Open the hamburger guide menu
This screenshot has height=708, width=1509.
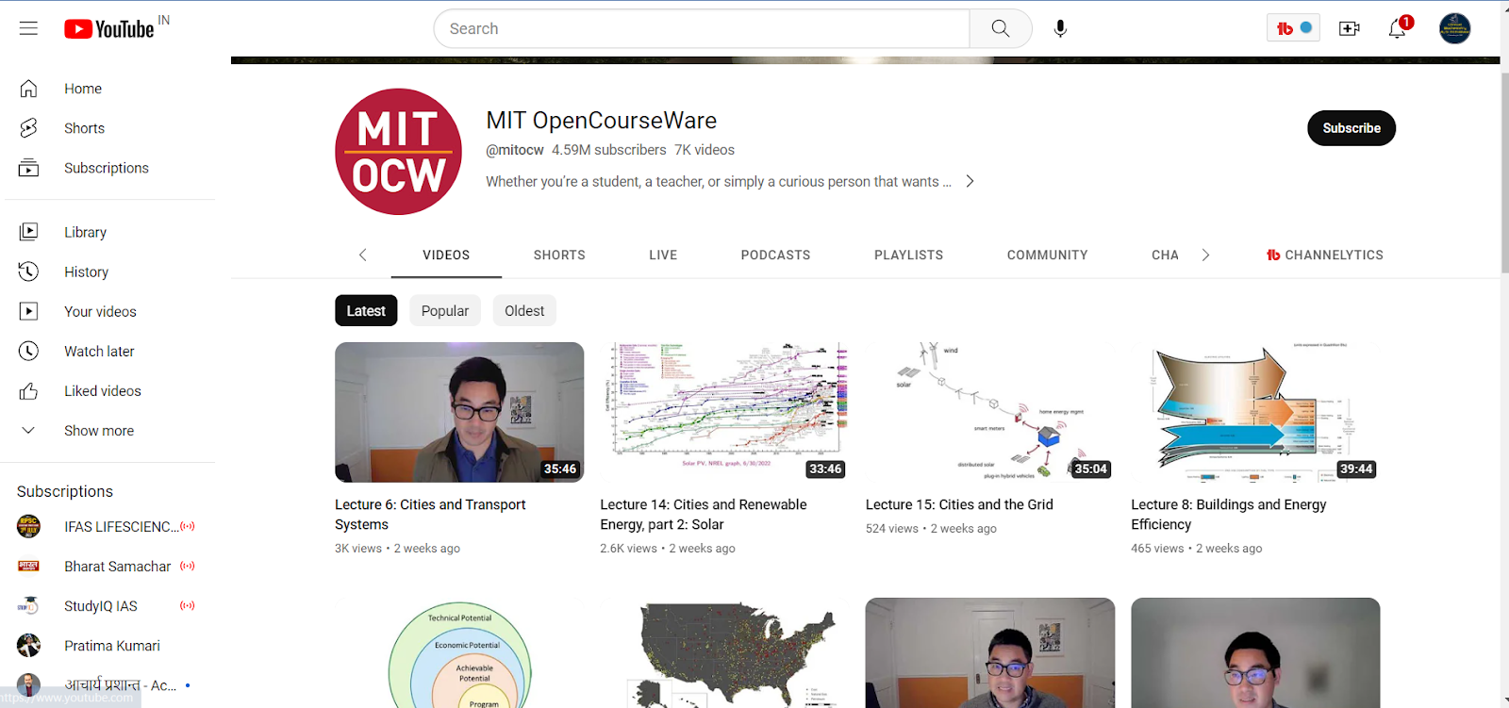(28, 28)
